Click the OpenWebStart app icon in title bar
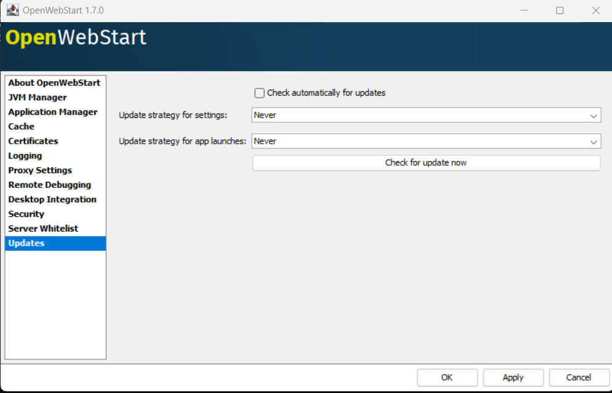 [x=12, y=10]
